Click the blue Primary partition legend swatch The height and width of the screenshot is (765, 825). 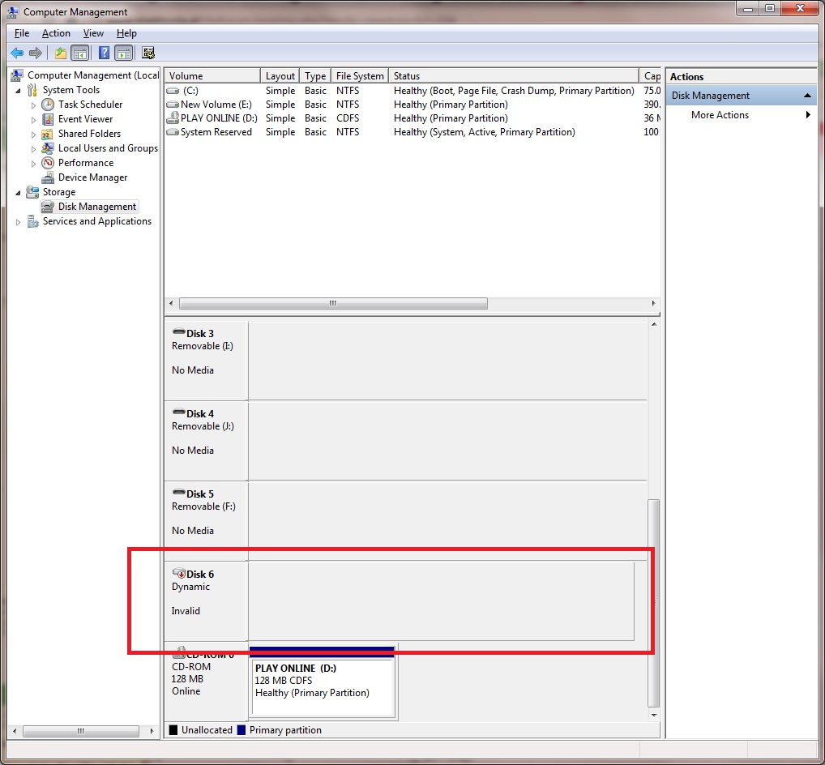[242, 730]
